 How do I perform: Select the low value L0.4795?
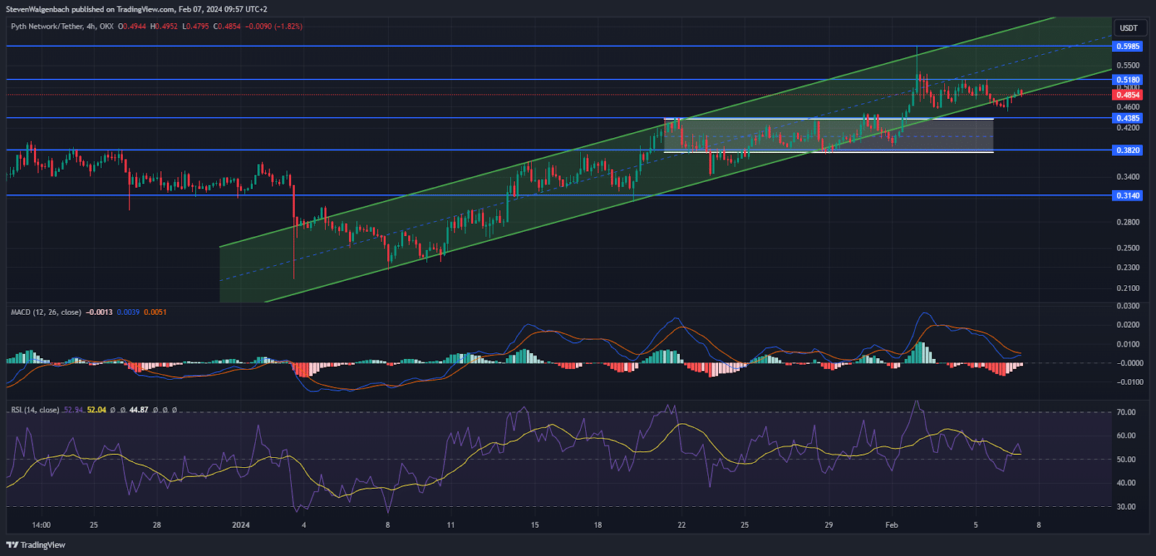pos(195,27)
